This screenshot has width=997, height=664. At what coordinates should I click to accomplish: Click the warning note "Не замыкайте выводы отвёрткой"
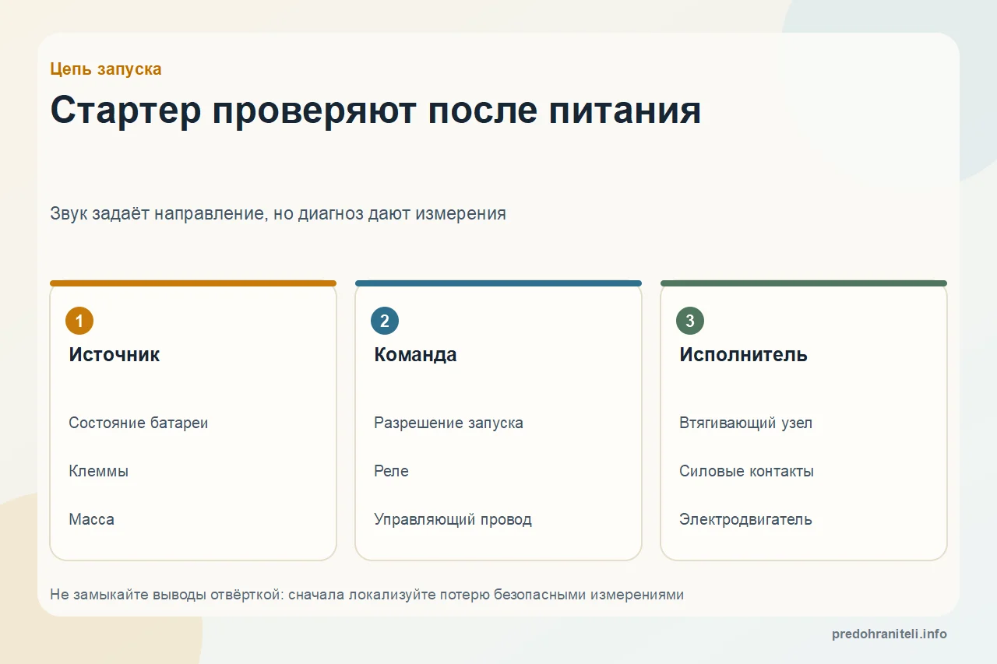point(367,595)
